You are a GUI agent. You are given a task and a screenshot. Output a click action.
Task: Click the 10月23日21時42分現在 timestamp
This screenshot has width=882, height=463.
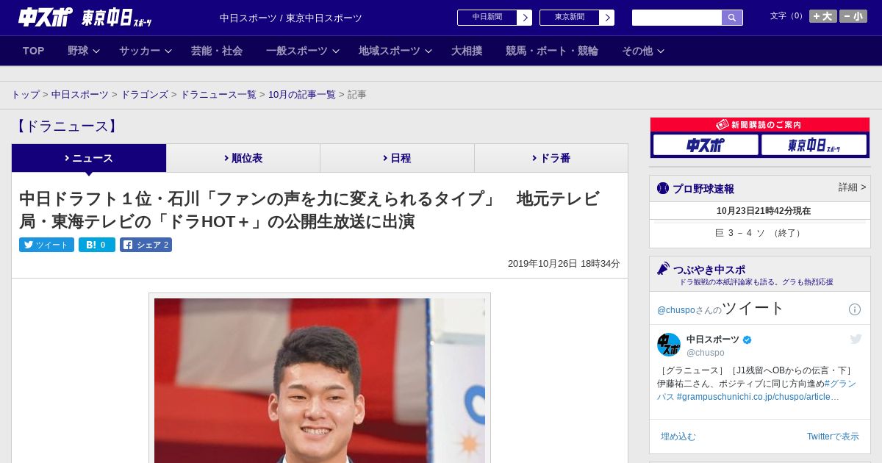pos(764,211)
